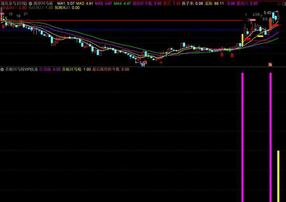
Task: Select the short yellow 首板回马枪 signal bar
Action: coord(278,176)
